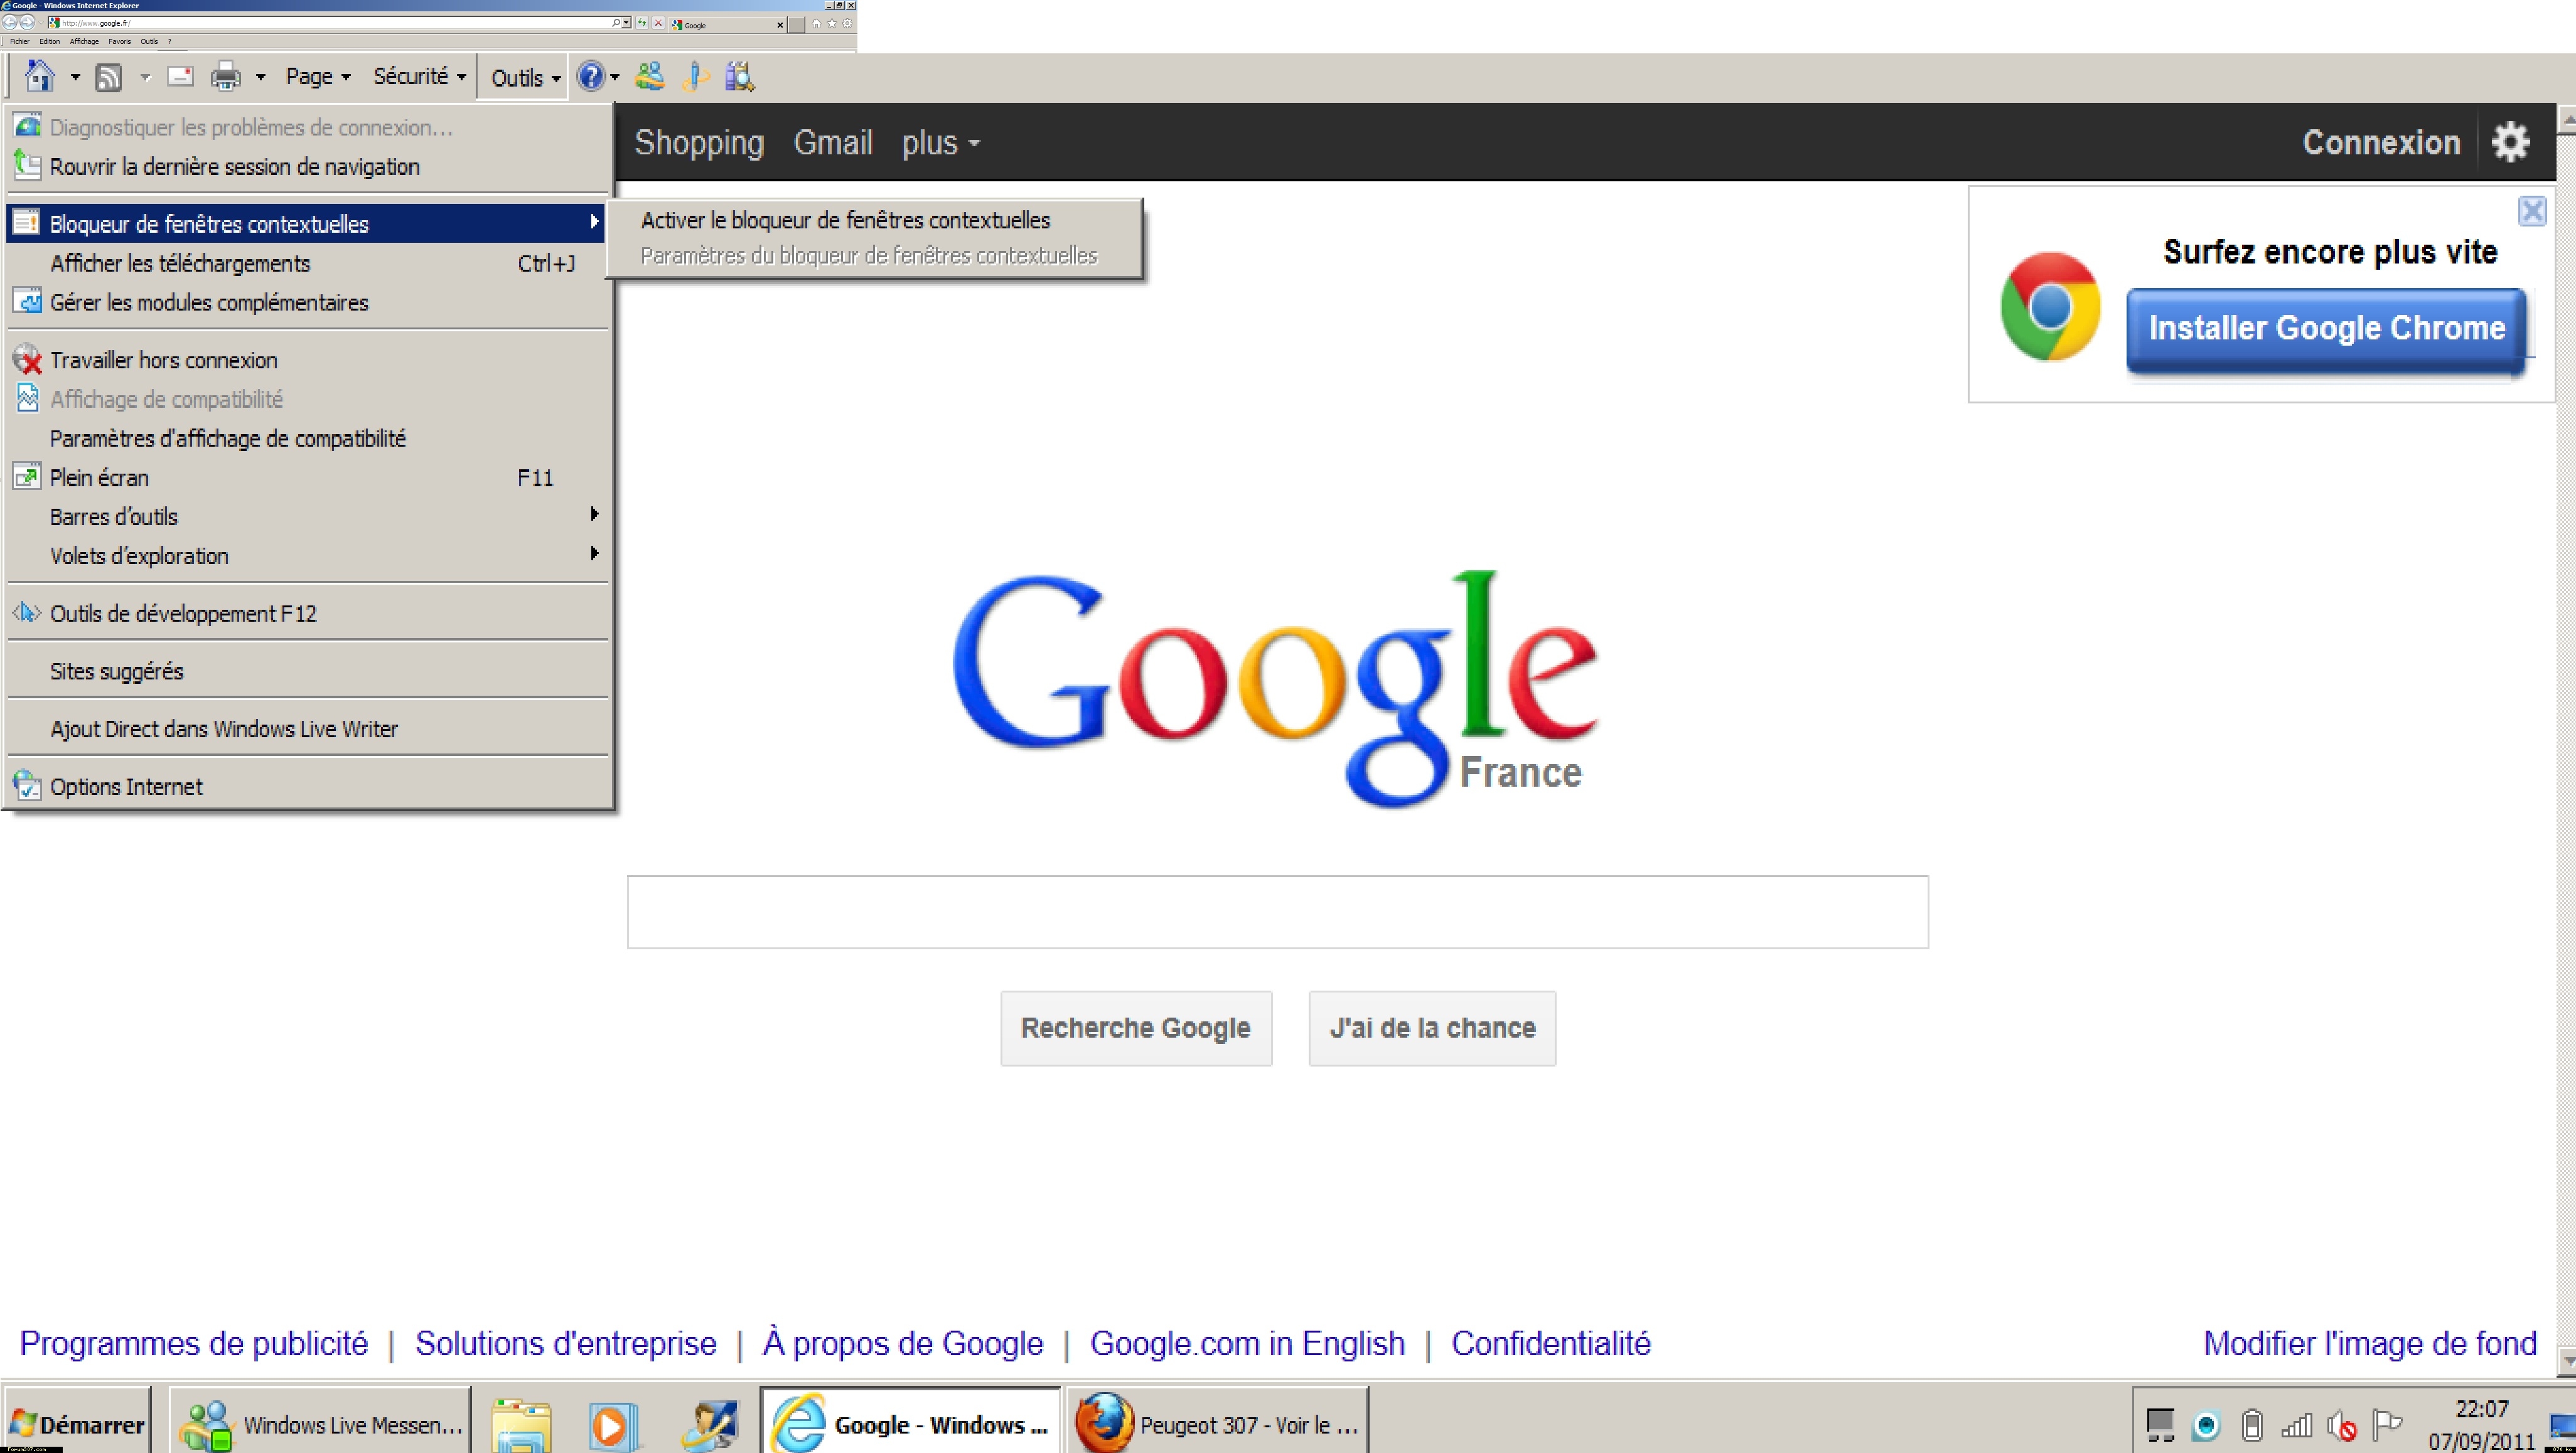Close the Chrome promotion box
This screenshot has height=1453, width=2576.
coord(2532,211)
